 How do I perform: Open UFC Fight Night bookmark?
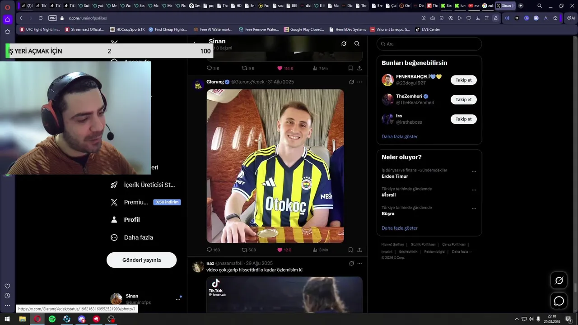point(40,29)
